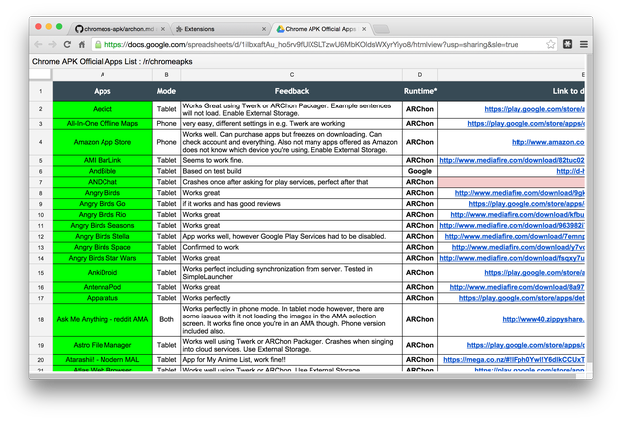Click the ANDChat app cell
Screen dimensions: 622x421
pos(103,182)
